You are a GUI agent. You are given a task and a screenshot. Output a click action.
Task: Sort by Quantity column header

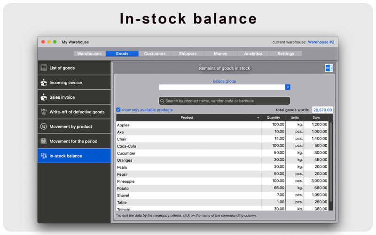coord(274,117)
